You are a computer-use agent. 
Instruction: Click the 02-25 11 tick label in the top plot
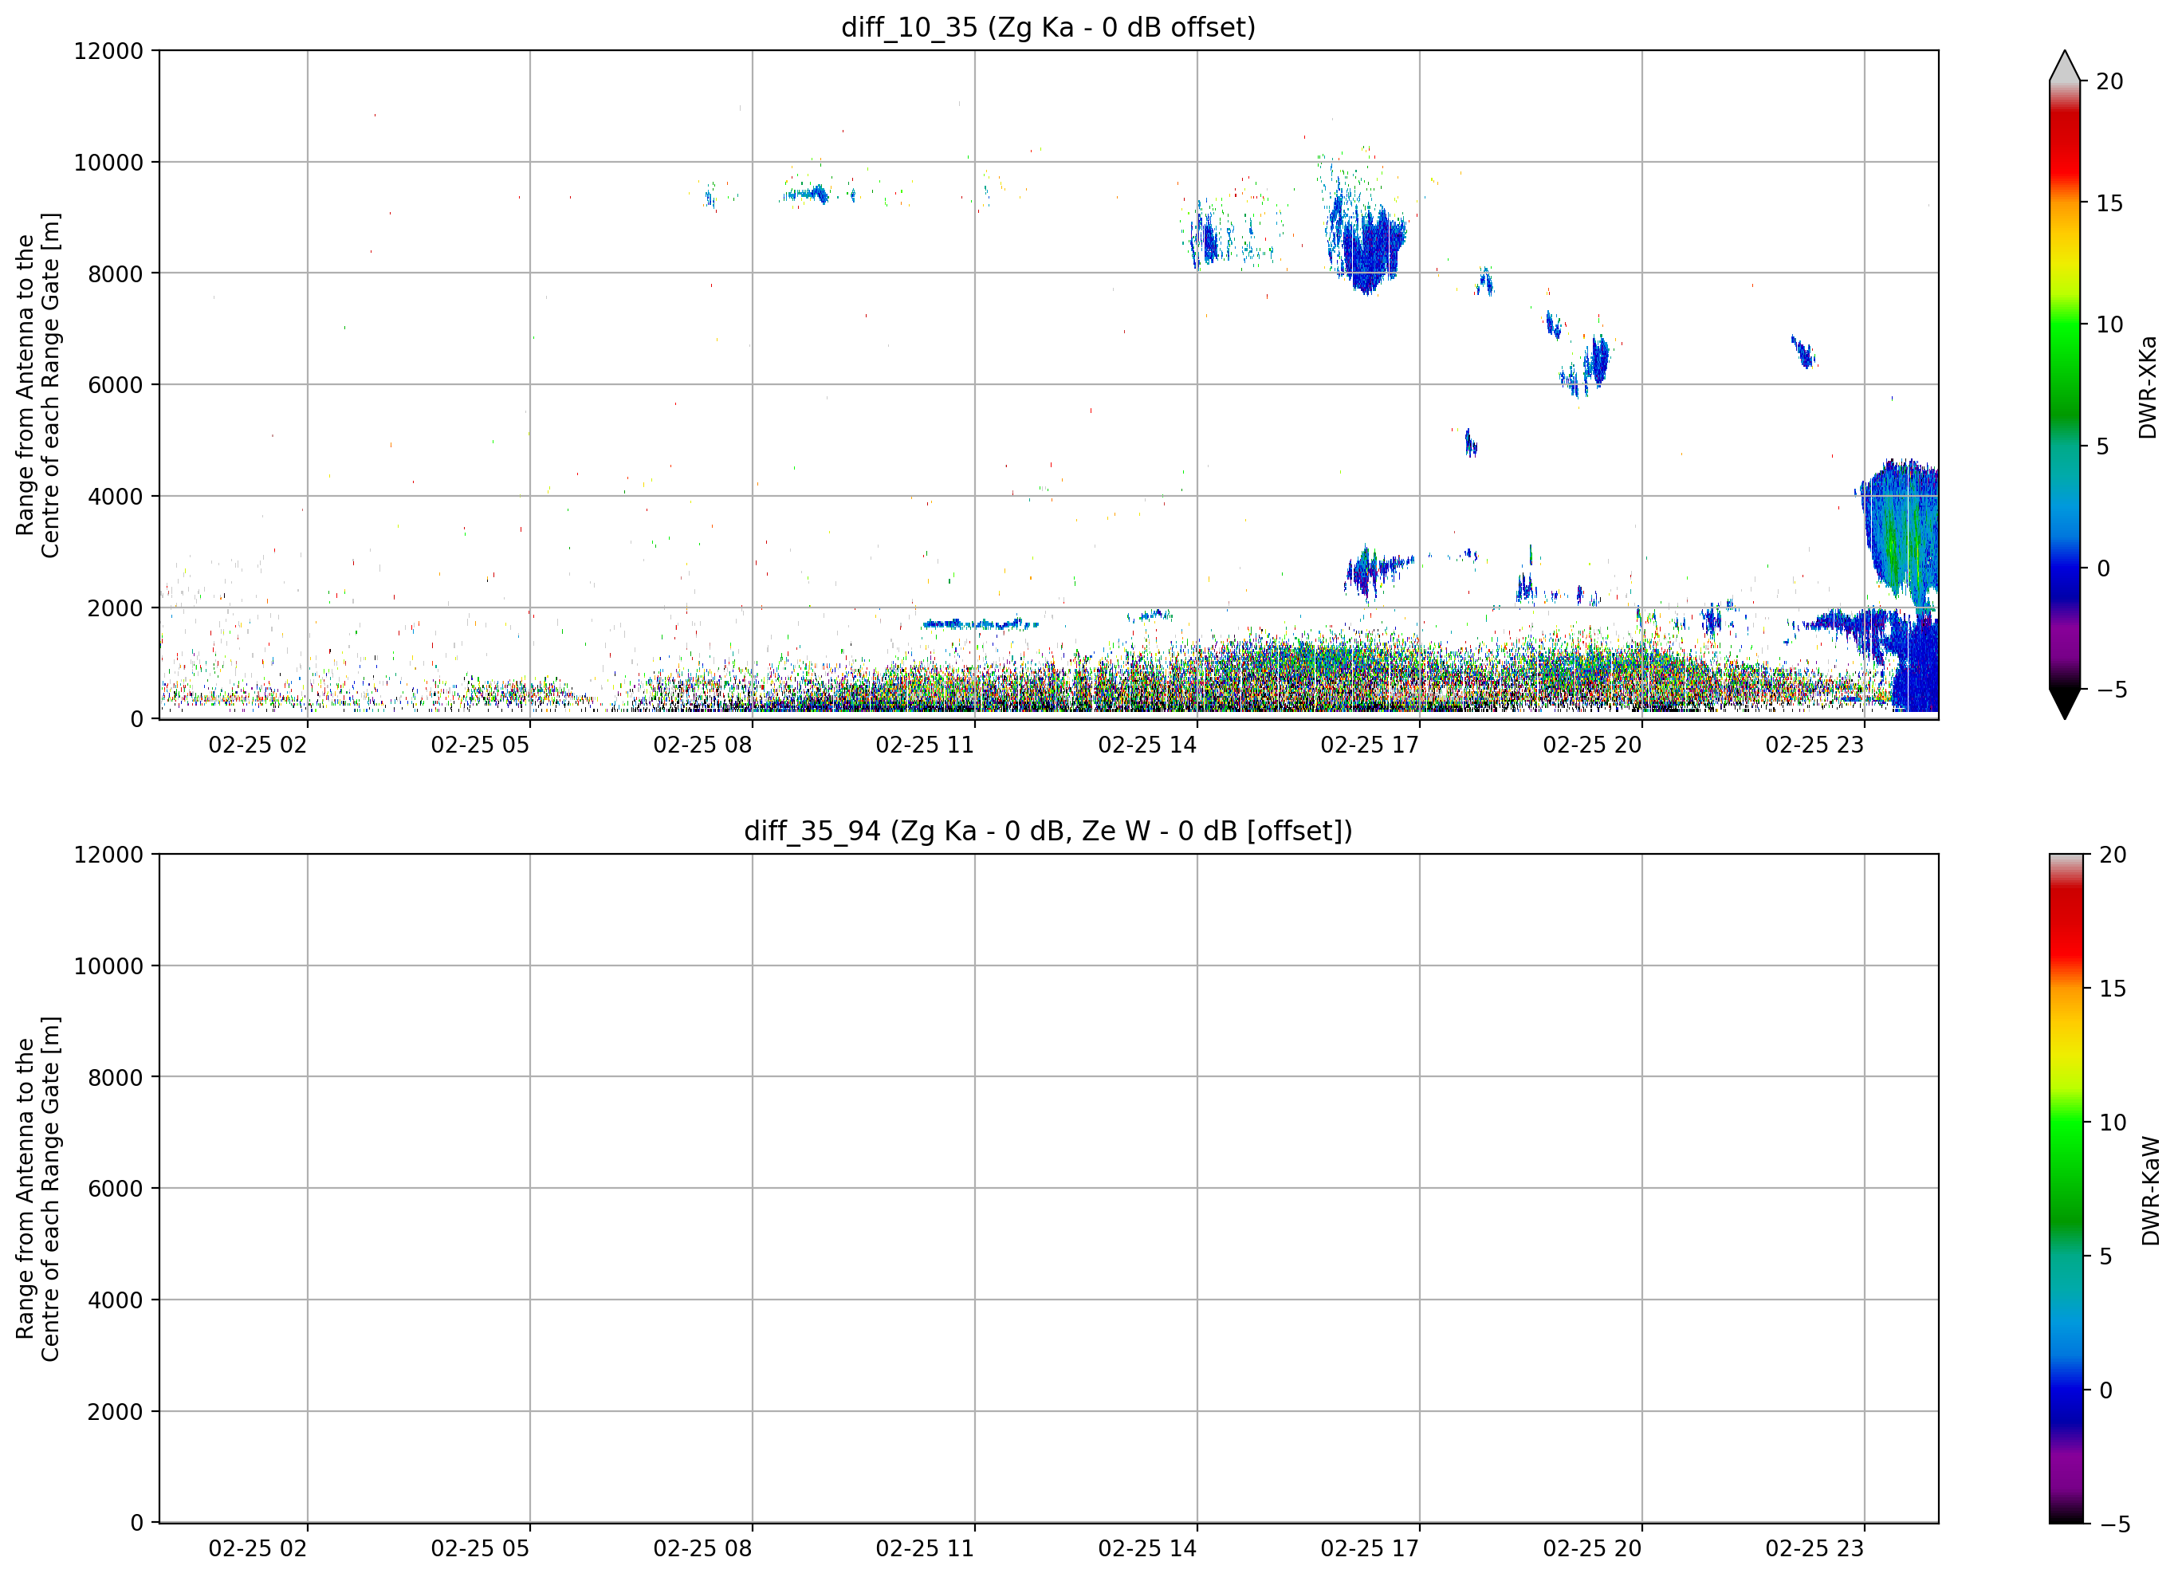tap(924, 745)
